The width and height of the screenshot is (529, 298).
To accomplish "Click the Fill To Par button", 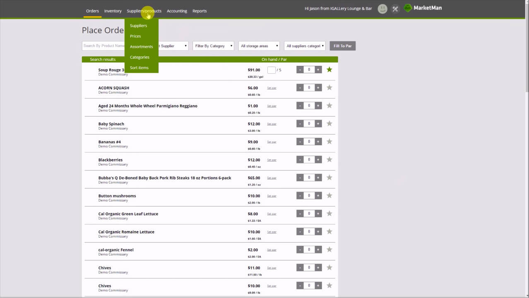I will 342,46.
